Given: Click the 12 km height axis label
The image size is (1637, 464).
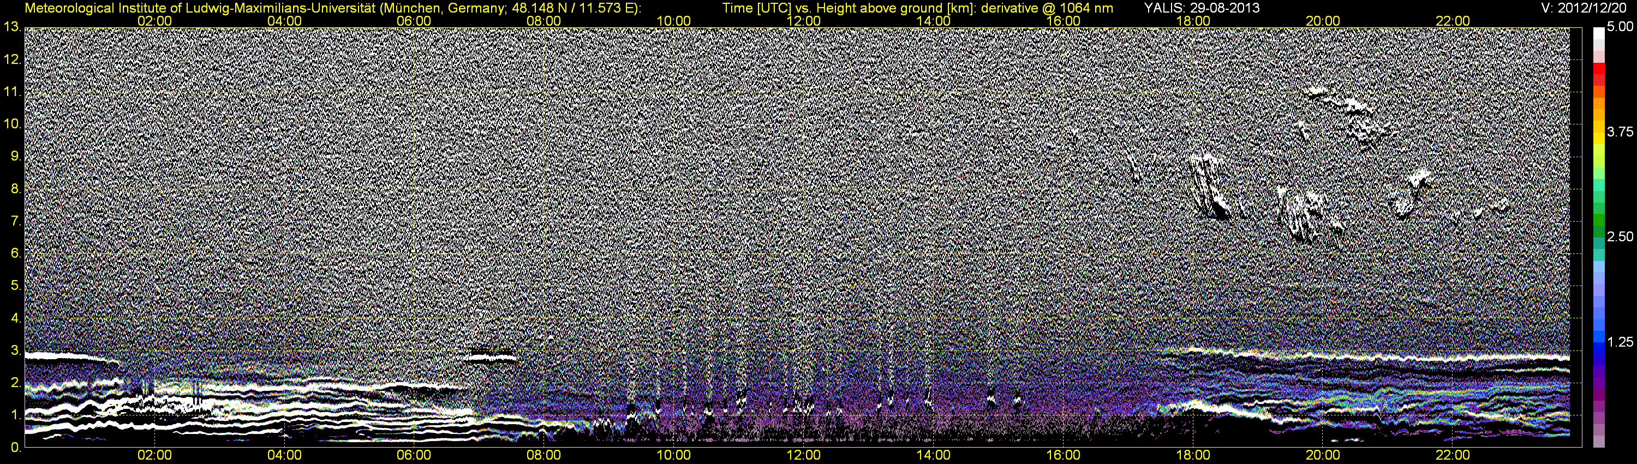Looking at the screenshot, I should [11, 60].
